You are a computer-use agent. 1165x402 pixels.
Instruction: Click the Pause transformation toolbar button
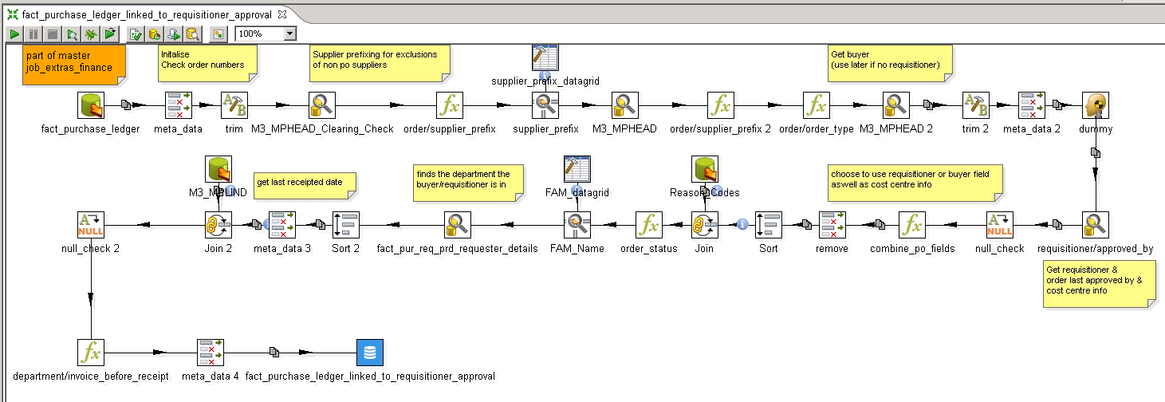pyautogui.click(x=33, y=34)
